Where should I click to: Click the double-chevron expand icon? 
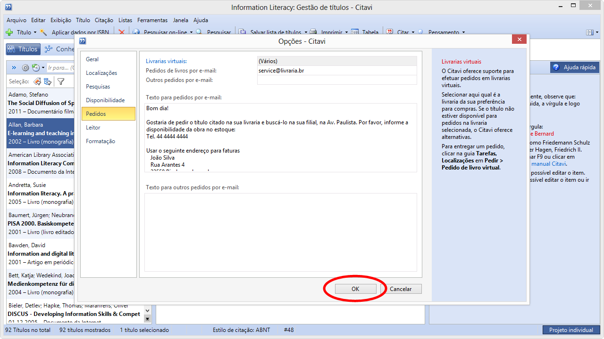14,68
